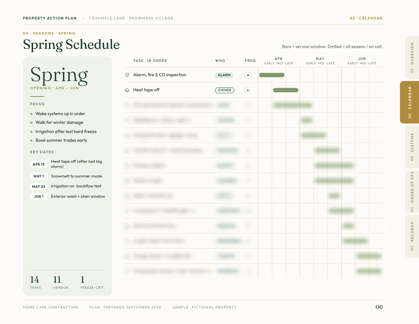Open the 04 Order of Ops tab
Image resolution: width=419 pixels, height=324 pixels.
point(412,192)
